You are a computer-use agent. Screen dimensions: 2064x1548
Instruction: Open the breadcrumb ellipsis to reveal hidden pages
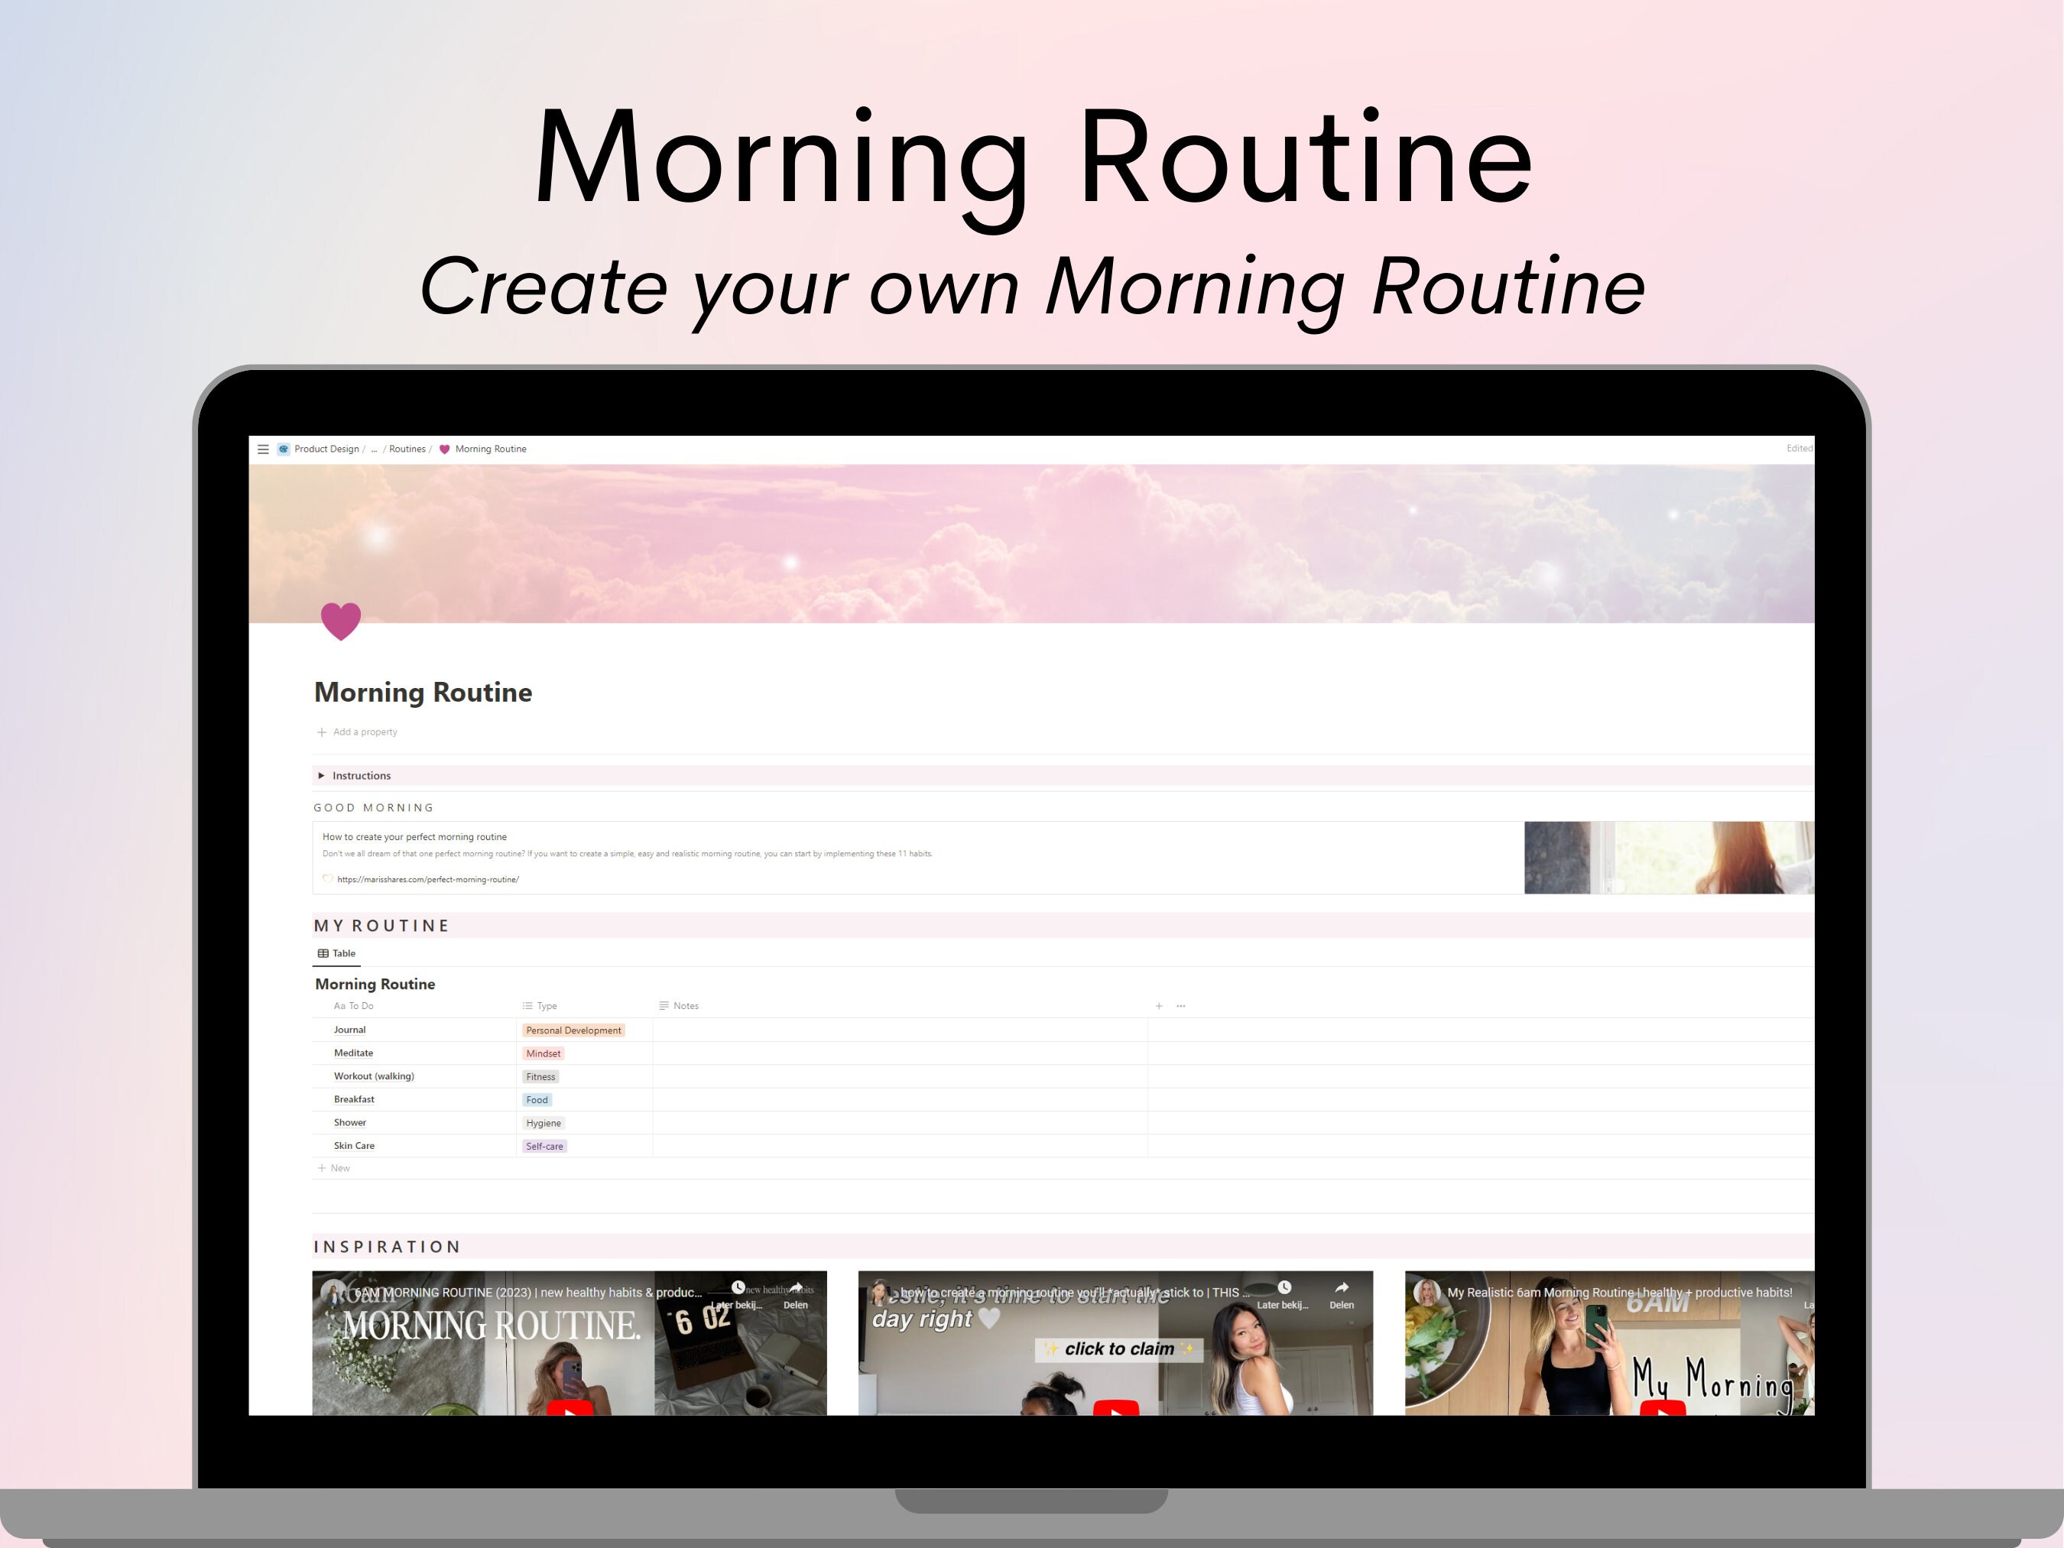[375, 449]
